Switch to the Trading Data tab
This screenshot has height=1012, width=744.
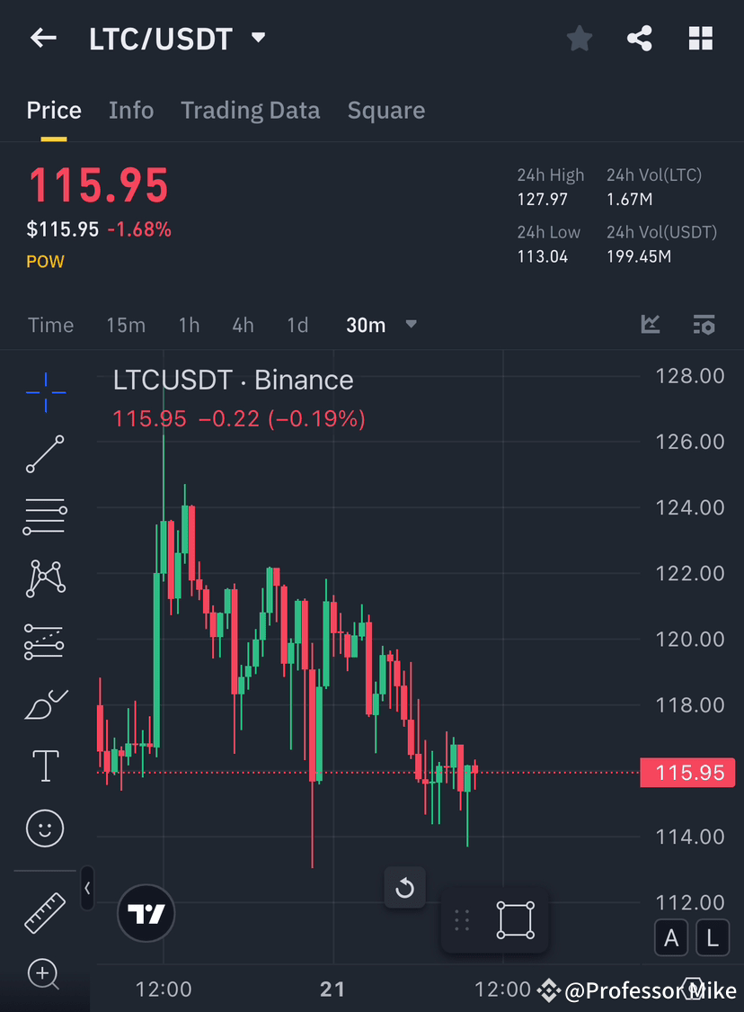click(x=251, y=110)
